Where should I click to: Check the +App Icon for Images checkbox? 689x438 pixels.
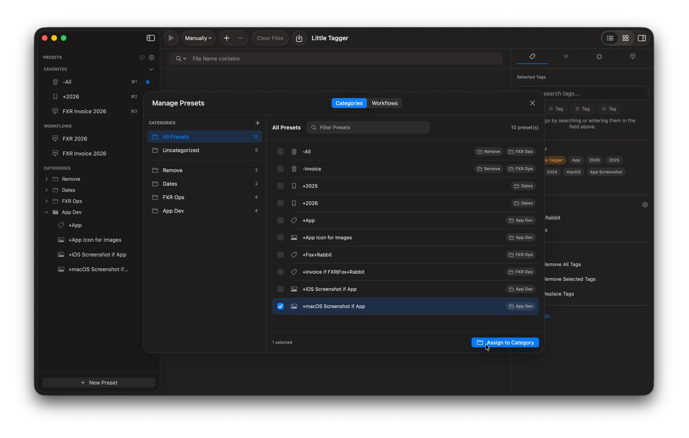click(281, 238)
